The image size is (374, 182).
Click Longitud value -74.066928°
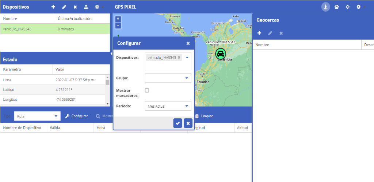point(65,99)
